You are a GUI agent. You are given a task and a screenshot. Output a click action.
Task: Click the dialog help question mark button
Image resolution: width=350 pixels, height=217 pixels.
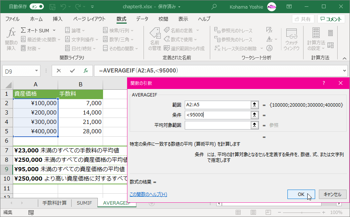point(324,83)
